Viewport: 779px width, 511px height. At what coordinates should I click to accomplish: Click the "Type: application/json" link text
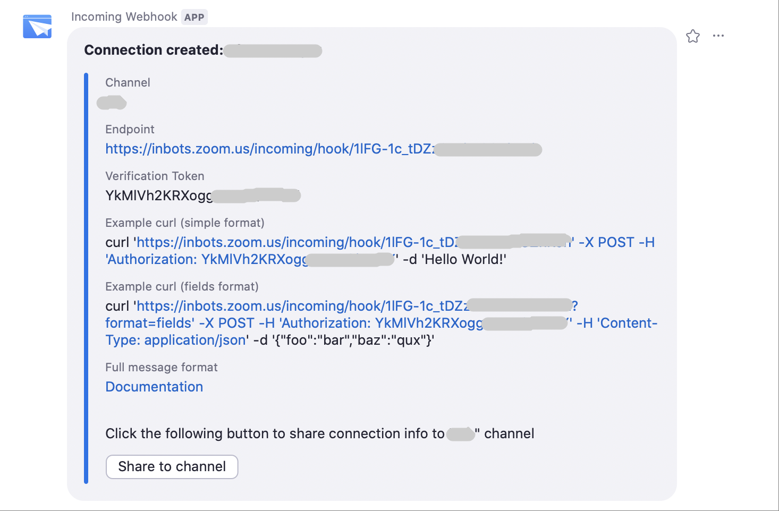coord(176,340)
